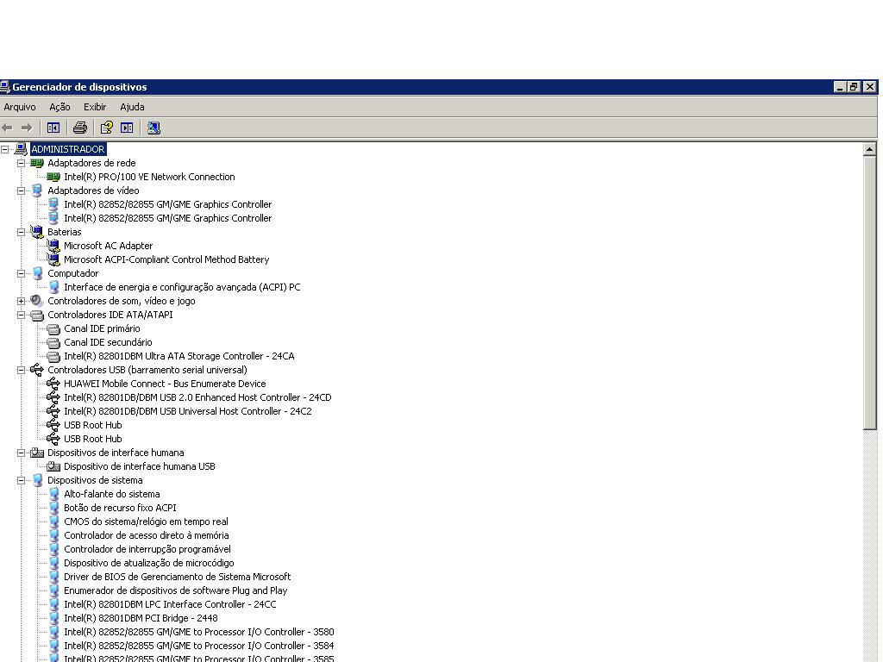Collapse the Baterias node
Image resolution: width=883 pixels, height=662 pixels.
tap(22, 232)
